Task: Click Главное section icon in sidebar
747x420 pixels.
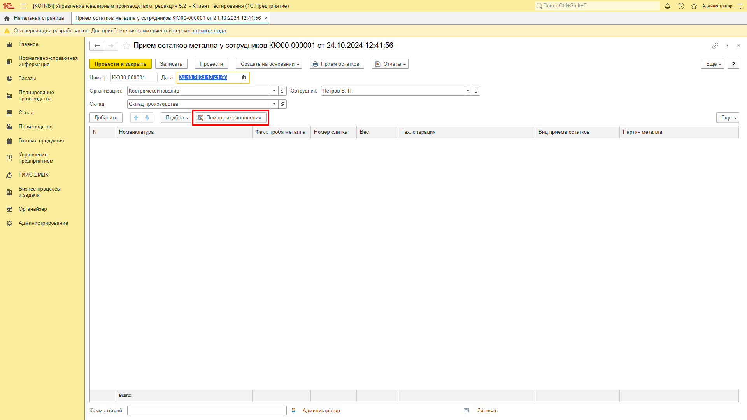Action: click(9, 44)
